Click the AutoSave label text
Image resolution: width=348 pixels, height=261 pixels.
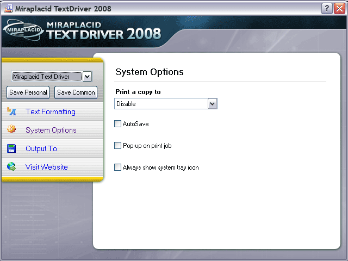[x=135, y=124]
